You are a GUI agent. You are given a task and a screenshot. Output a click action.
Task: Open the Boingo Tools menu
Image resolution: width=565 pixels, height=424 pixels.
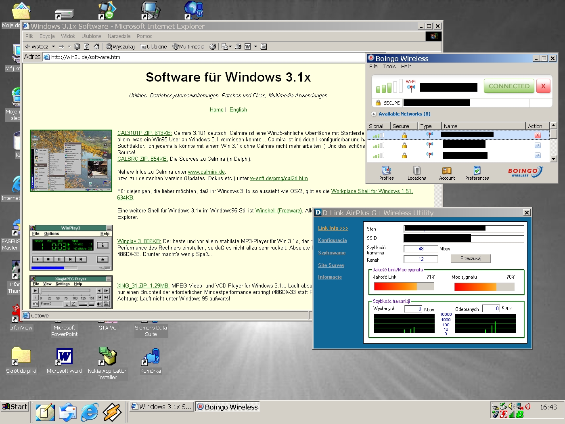tap(389, 67)
